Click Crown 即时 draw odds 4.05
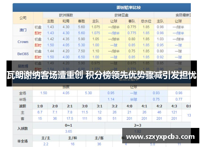 (66, 45)
